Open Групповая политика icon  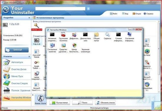tap(63, 37)
